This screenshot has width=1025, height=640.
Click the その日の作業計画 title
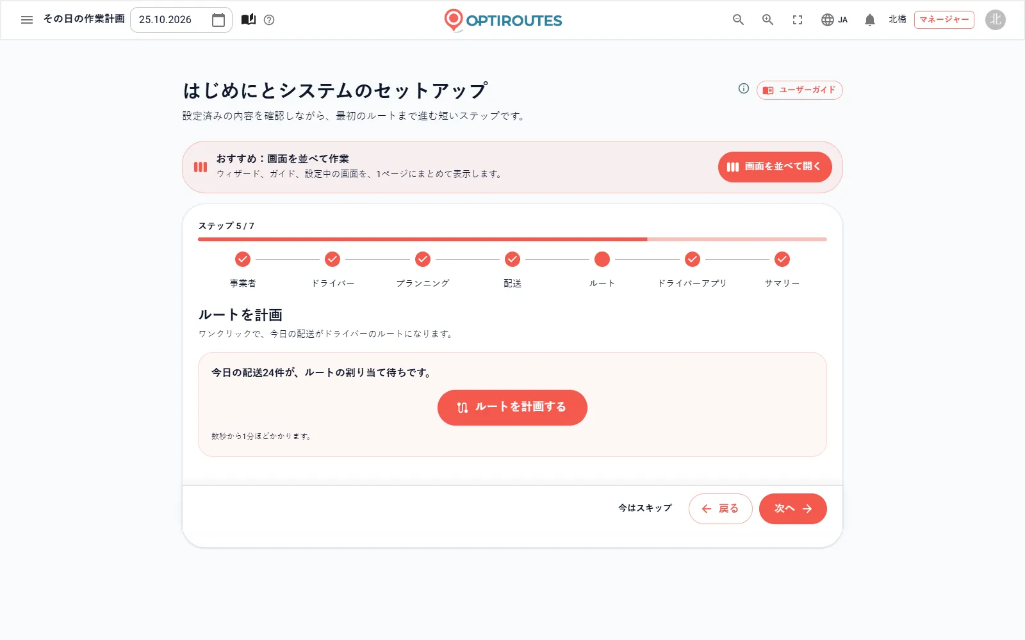(84, 19)
